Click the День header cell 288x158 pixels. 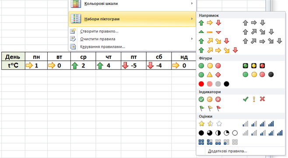pos(13,57)
